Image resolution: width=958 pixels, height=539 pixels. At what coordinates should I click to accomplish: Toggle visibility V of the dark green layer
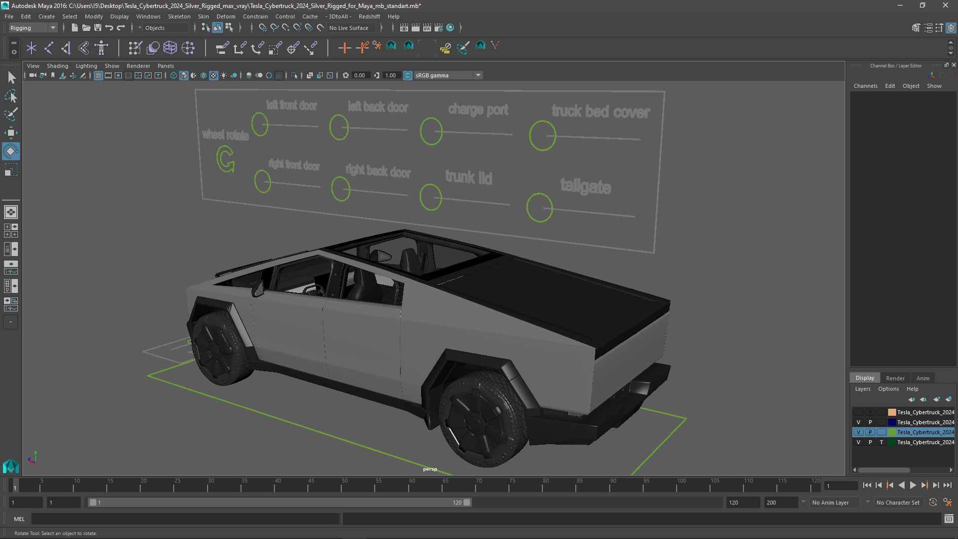pos(858,442)
